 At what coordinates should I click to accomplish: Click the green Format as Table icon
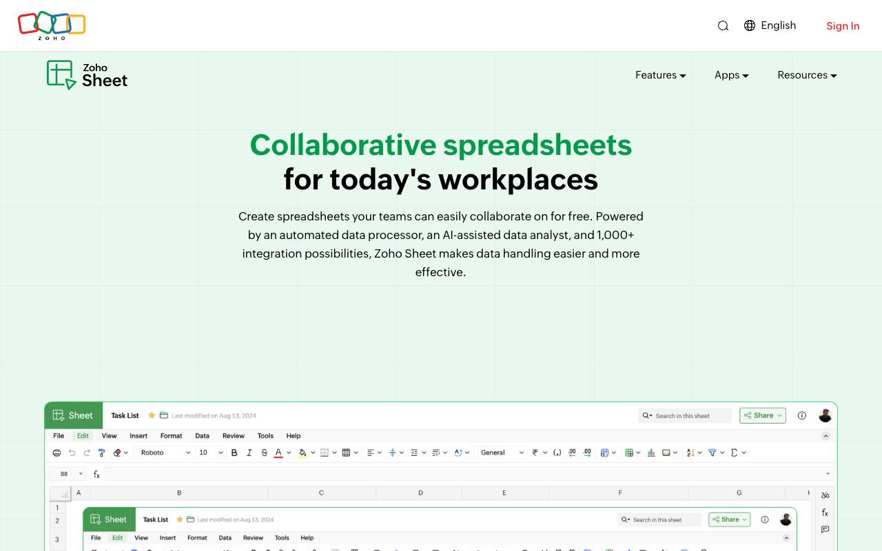tap(629, 453)
